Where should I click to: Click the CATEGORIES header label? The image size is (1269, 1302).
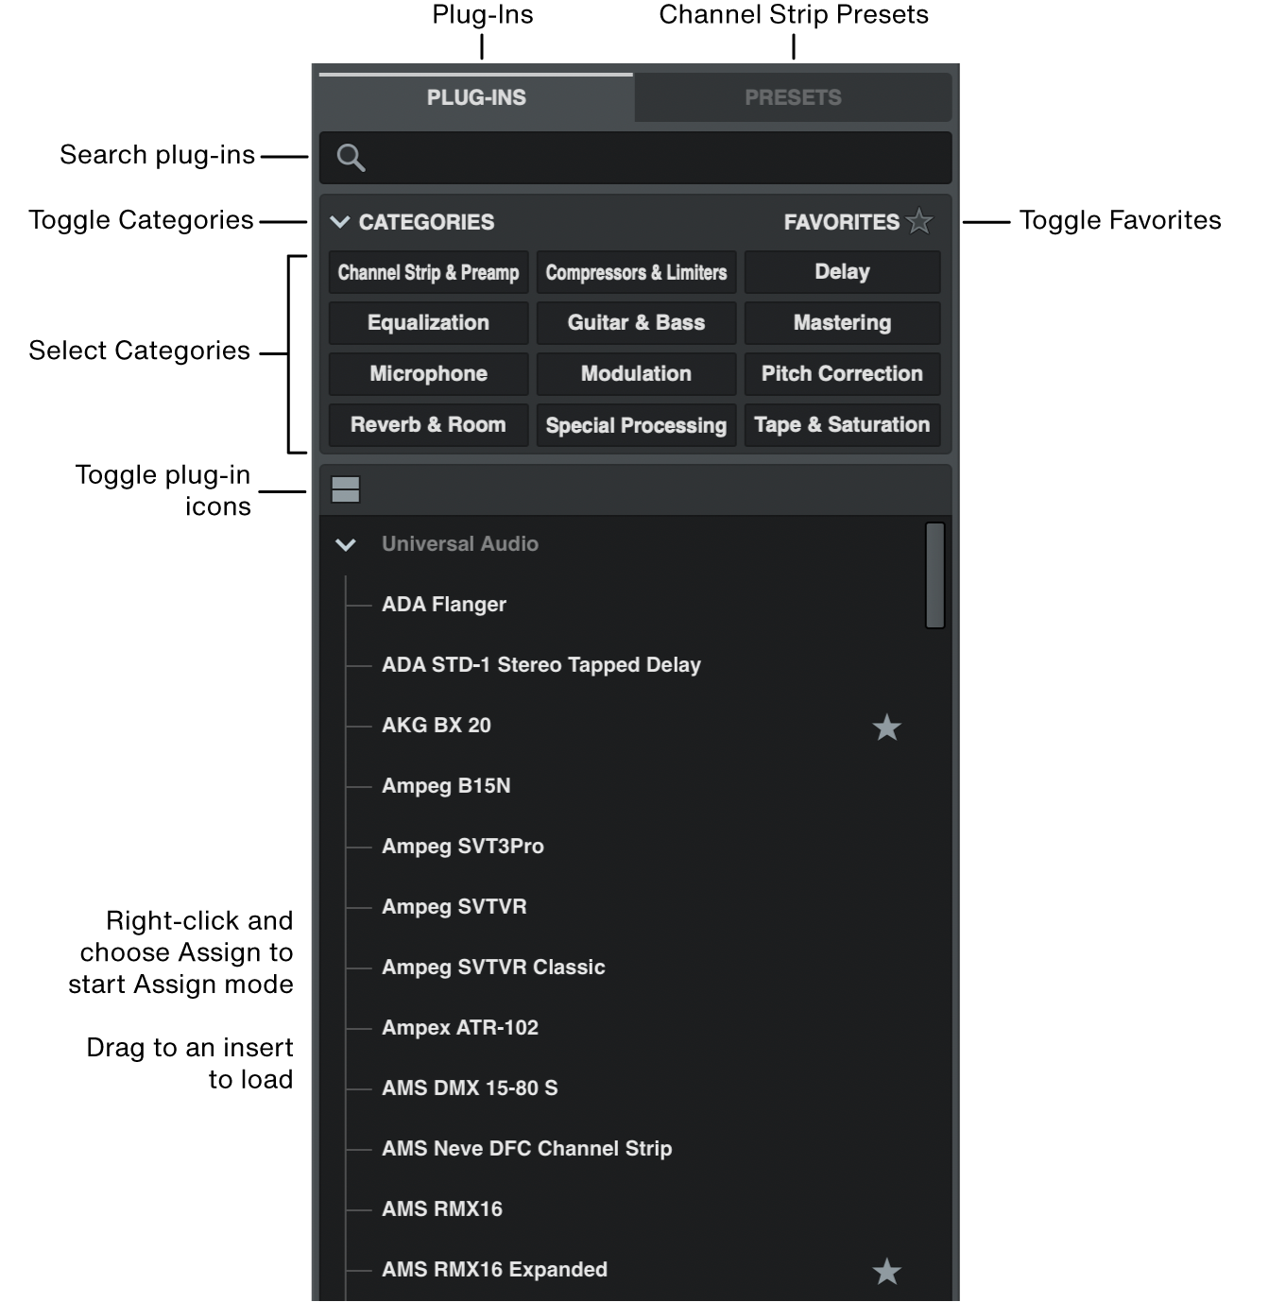(426, 222)
